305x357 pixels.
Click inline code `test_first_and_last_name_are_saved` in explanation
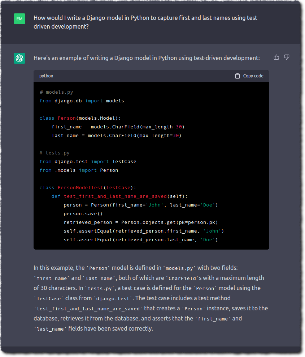point(88,309)
